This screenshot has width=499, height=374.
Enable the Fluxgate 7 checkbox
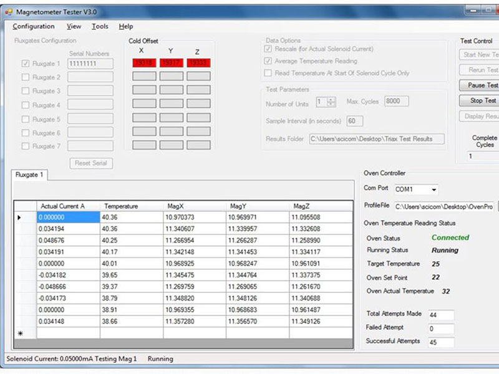pyautogui.click(x=26, y=146)
